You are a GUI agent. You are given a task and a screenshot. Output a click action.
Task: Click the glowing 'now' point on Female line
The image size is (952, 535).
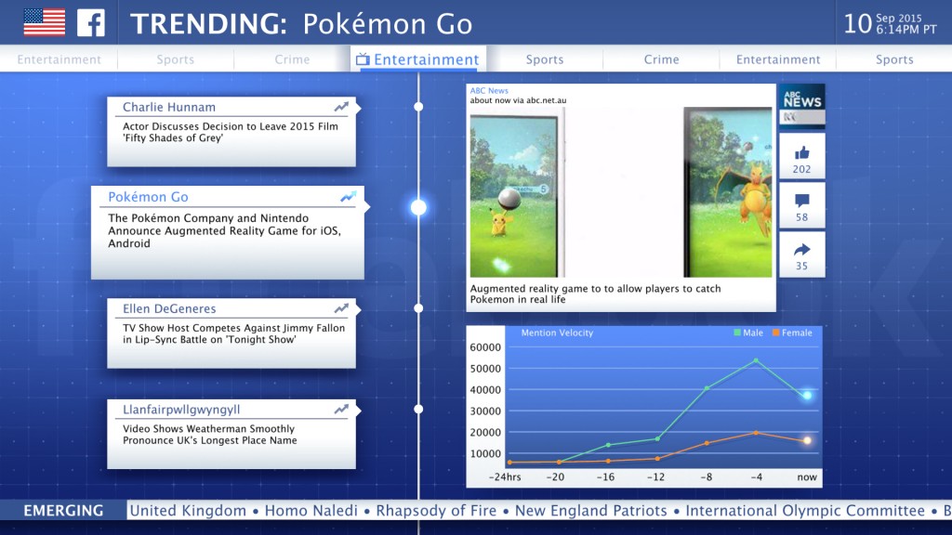coord(808,440)
